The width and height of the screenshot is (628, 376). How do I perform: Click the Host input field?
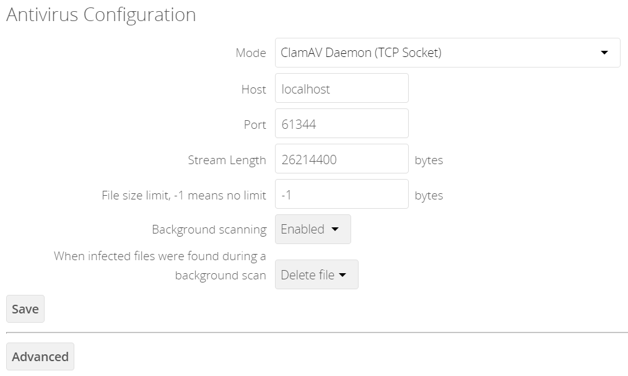click(x=341, y=89)
